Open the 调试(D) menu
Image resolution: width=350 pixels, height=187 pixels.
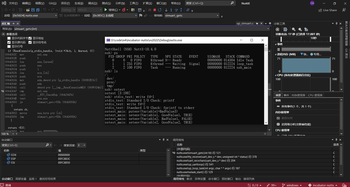[x=93, y=3]
